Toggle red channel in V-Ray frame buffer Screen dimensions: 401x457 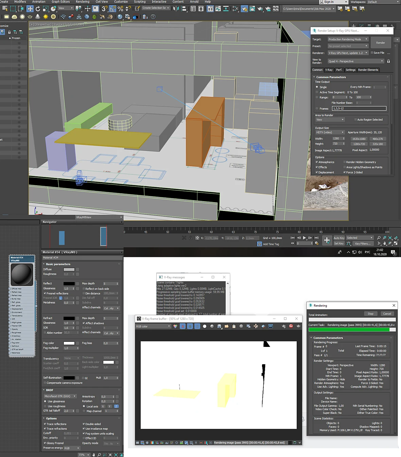[x=182, y=326]
